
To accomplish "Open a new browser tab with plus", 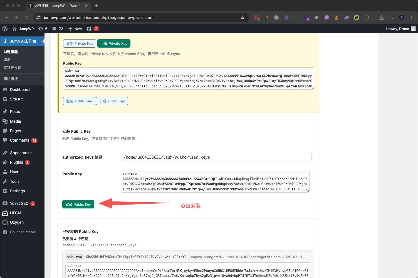I will pyautogui.click(x=96, y=6).
